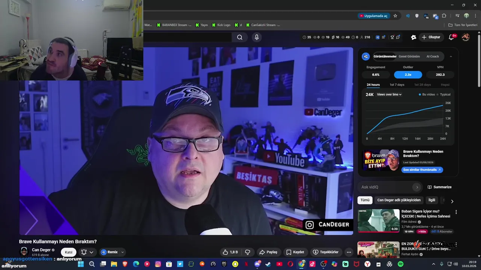Start voice search with microphone icon

257,37
